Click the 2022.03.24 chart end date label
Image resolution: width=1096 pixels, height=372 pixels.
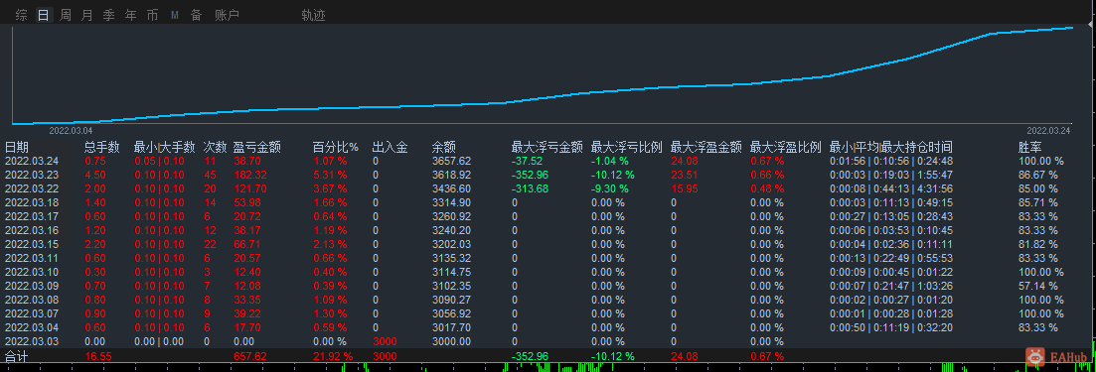coord(1048,131)
